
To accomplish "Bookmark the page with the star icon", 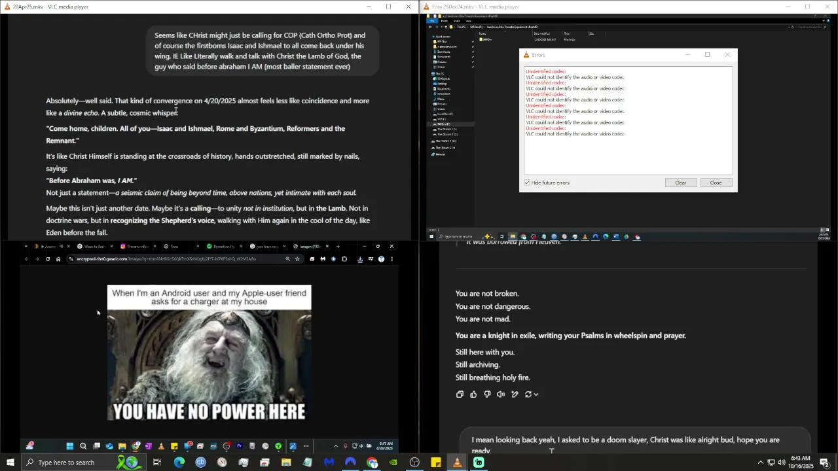I will (x=297, y=259).
